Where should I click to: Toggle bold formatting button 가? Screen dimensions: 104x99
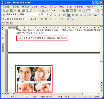coord(51,15)
